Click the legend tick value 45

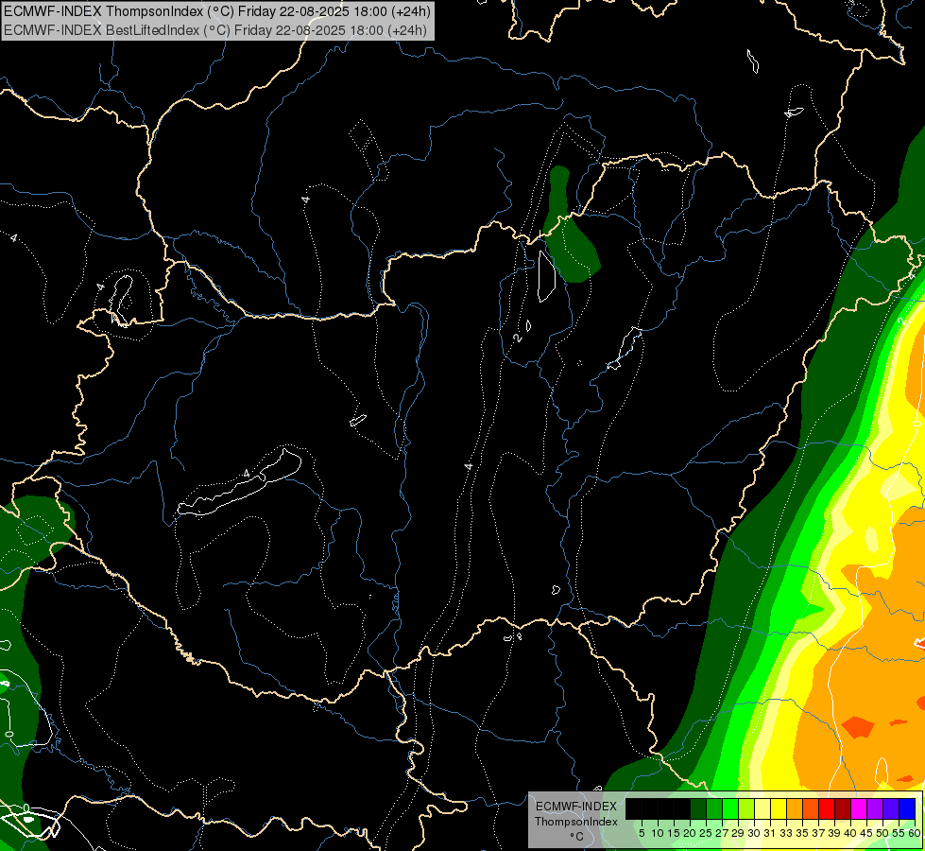point(866,833)
